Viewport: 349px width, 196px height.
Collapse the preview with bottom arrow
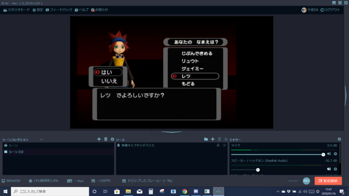coord(171,132)
